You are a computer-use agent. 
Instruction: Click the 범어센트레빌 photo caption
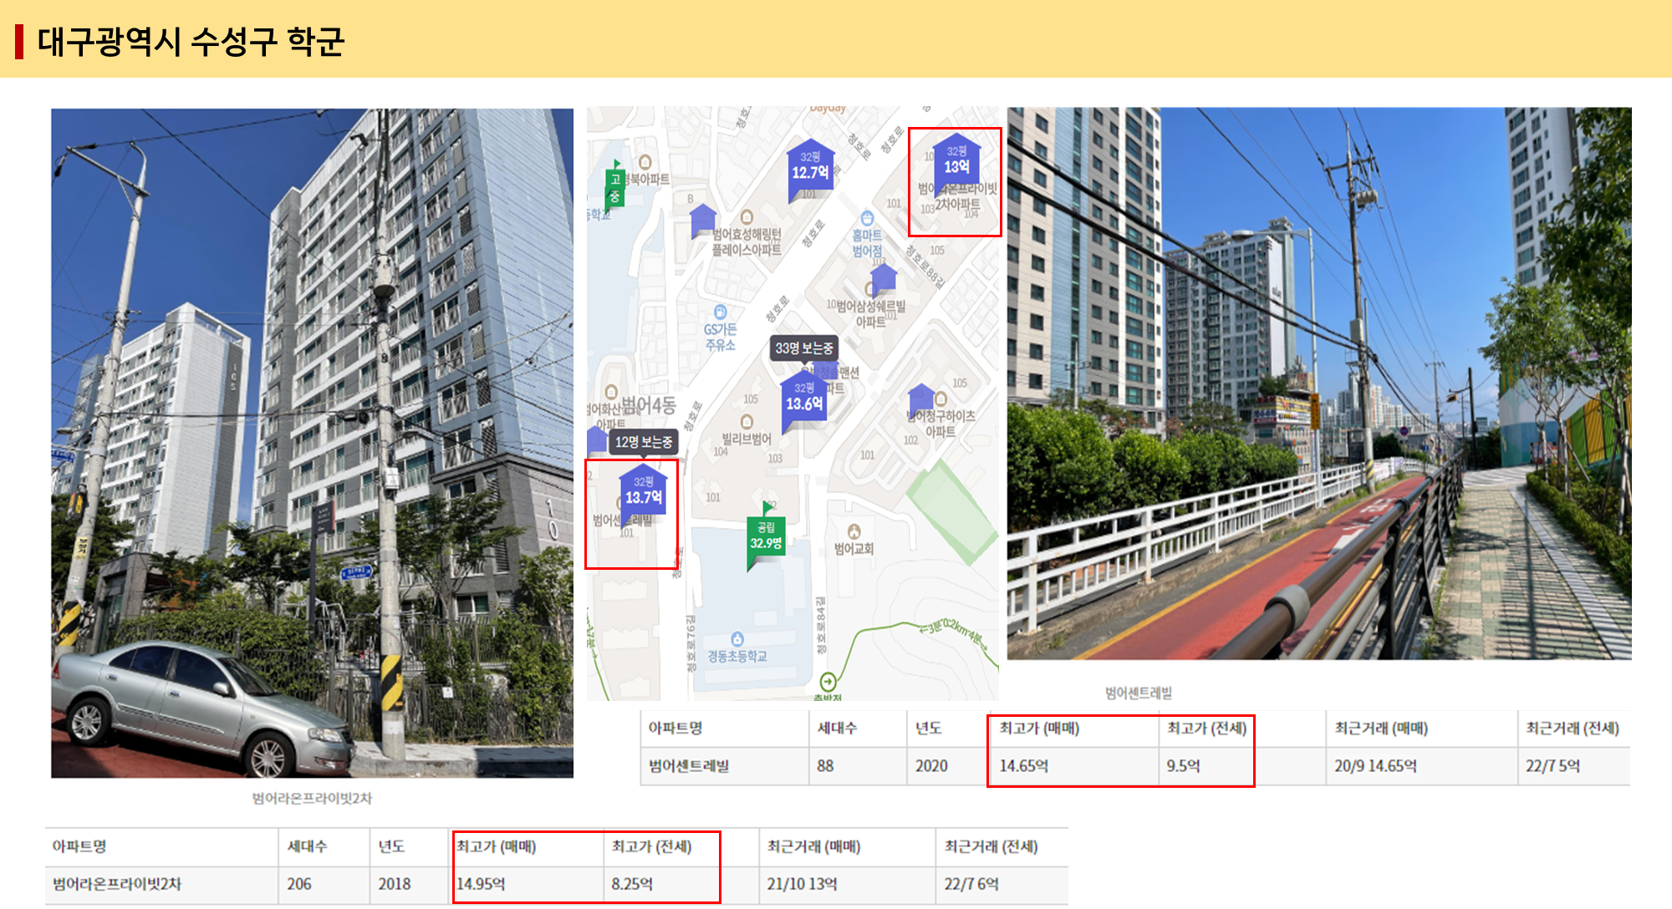point(1138,693)
